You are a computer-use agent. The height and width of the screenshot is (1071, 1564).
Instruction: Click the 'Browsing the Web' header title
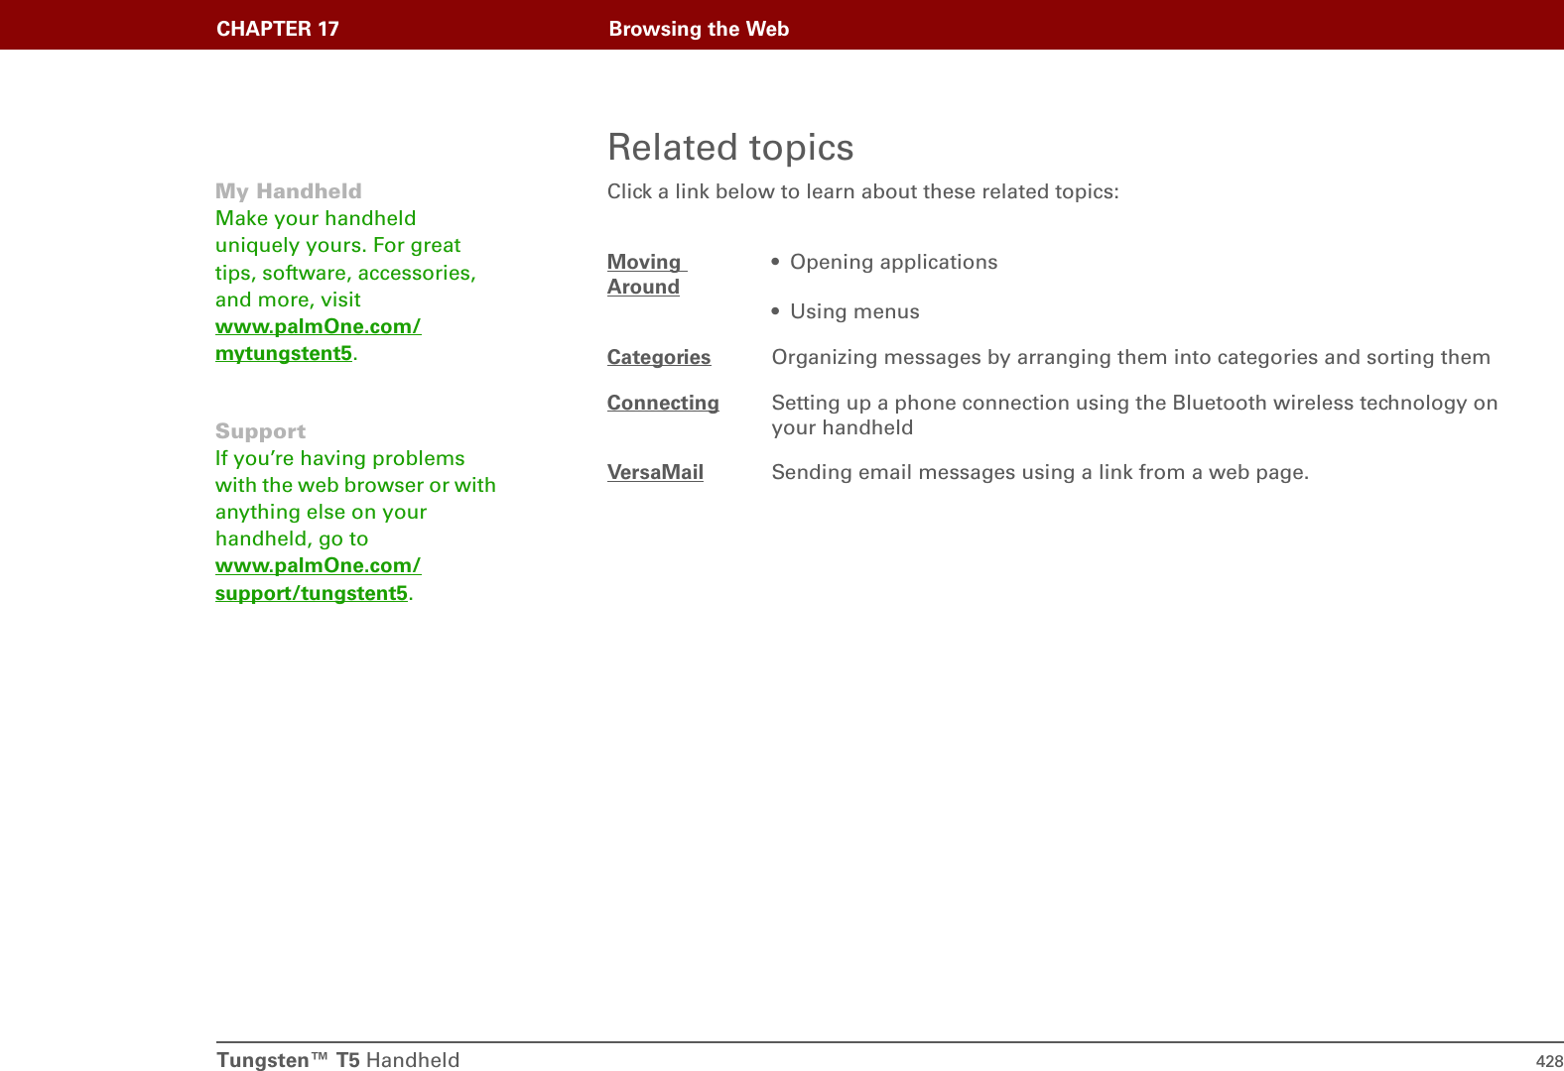pyautogui.click(x=699, y=29)
